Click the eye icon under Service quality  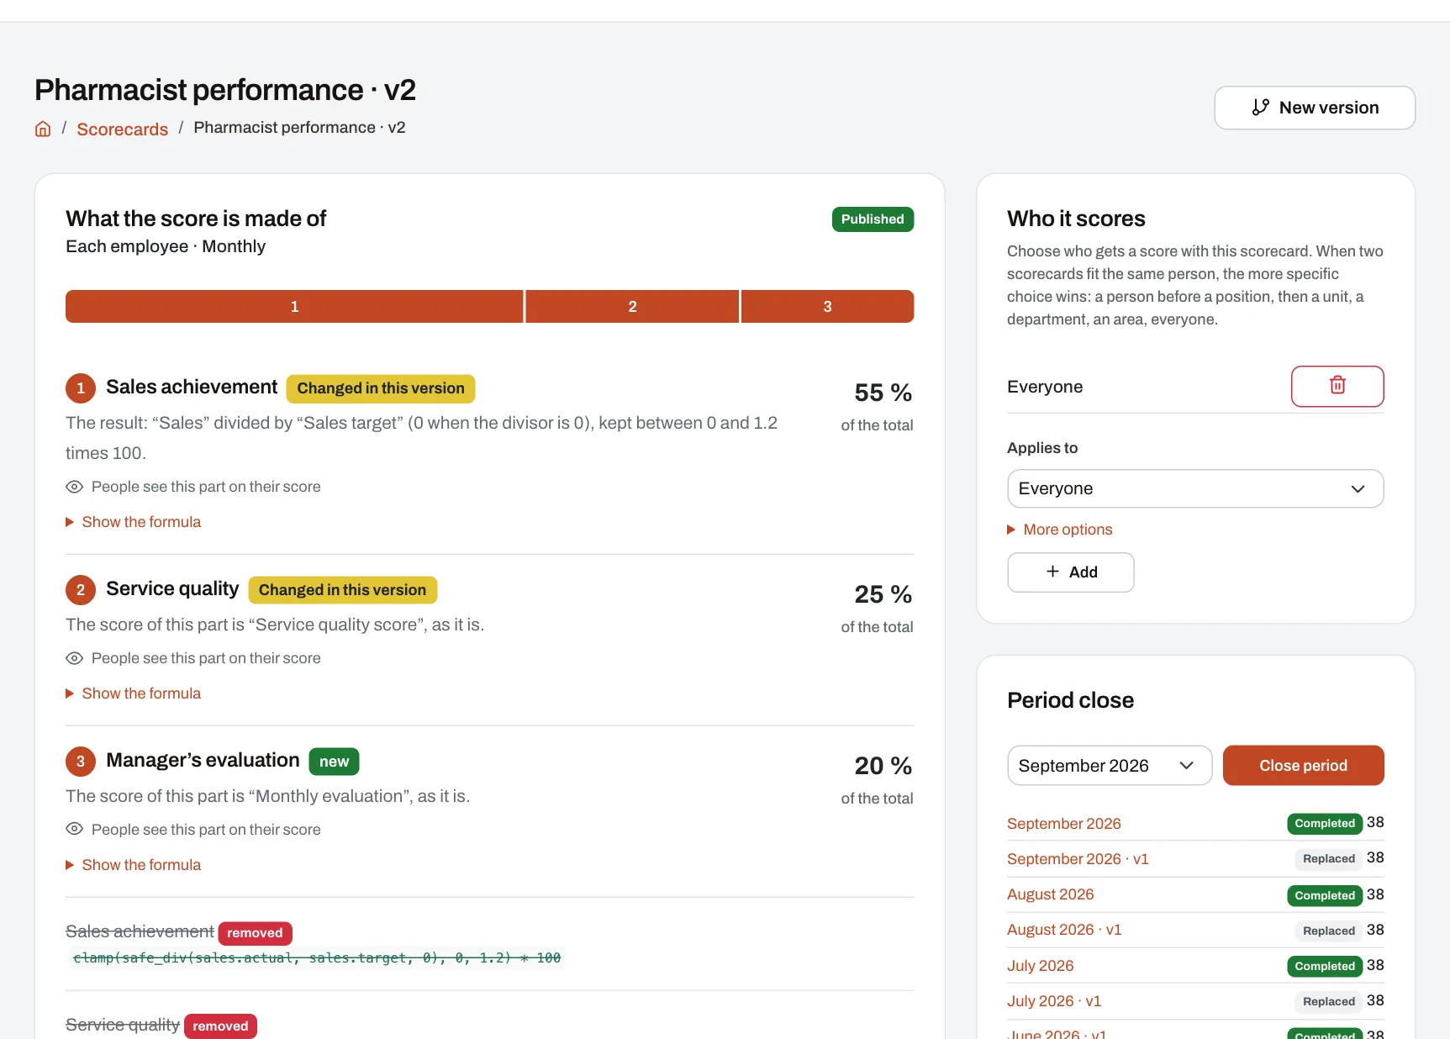74,658
